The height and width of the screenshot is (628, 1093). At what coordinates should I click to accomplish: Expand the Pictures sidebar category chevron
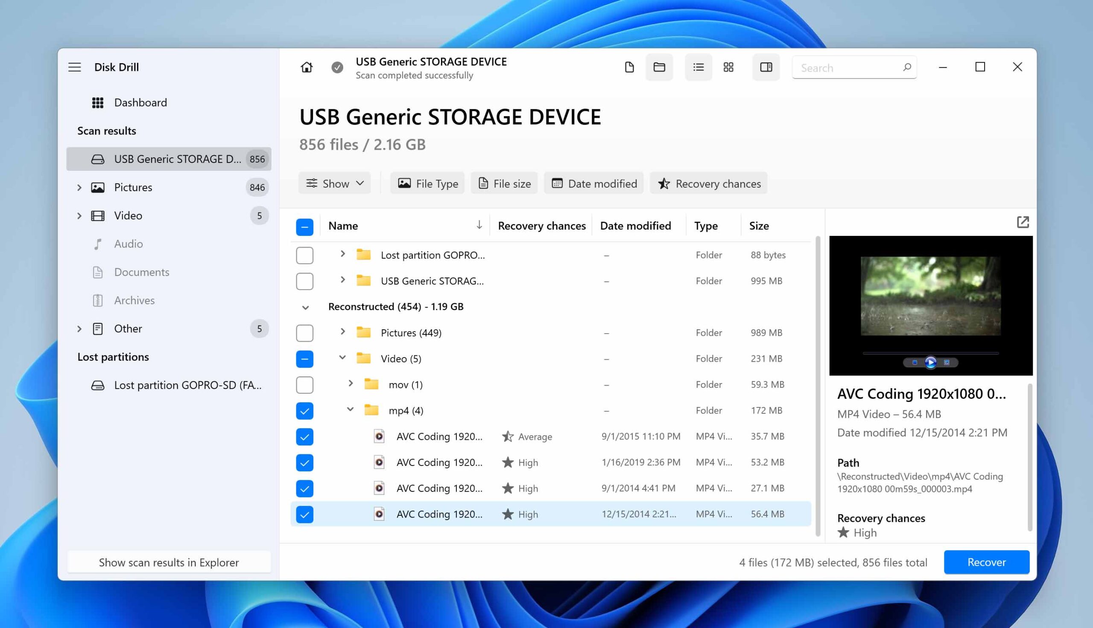(x=79, y=188)
